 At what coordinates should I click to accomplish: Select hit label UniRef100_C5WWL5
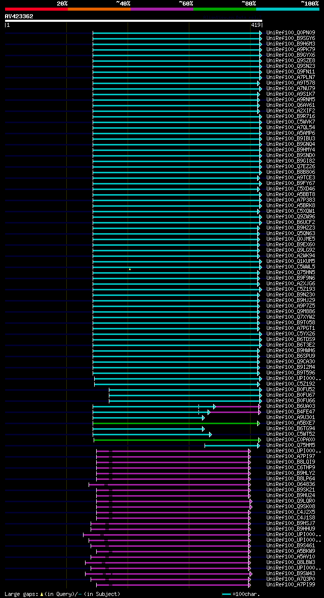291,267
